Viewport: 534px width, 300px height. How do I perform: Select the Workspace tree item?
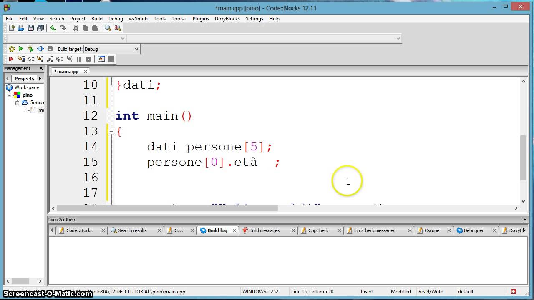[x=26, y=87]
